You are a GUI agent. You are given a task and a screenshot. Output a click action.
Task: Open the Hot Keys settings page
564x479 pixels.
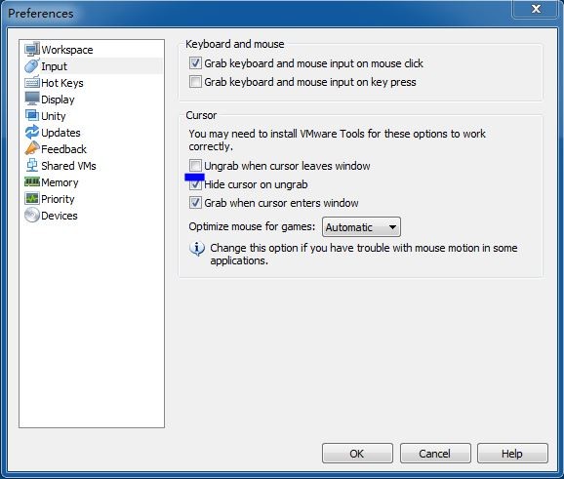pyautogui.click(x=62, y=83)
